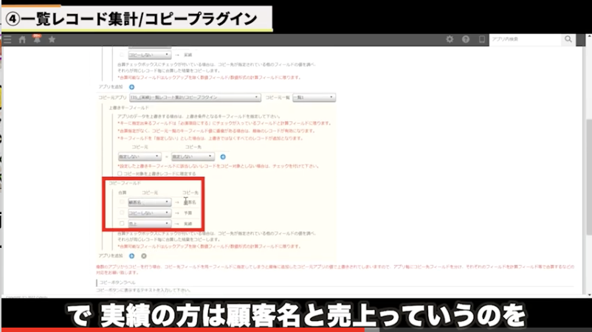Open the settings gear icon

(x=450, y=39)
